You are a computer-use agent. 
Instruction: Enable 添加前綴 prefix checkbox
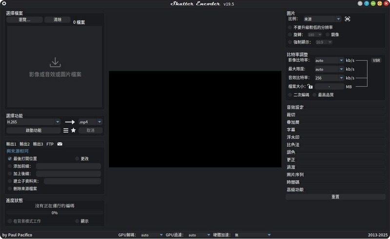[10, 166]
